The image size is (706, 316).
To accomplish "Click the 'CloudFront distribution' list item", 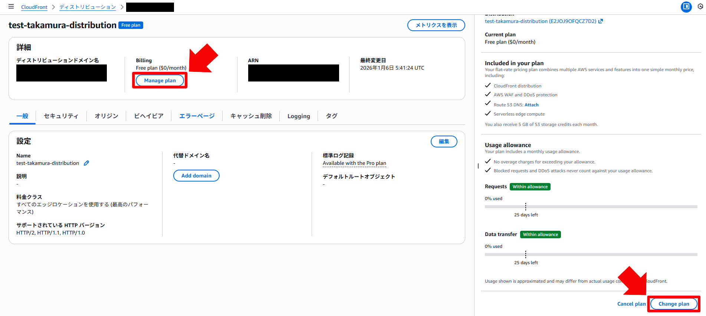I will 517,86.
